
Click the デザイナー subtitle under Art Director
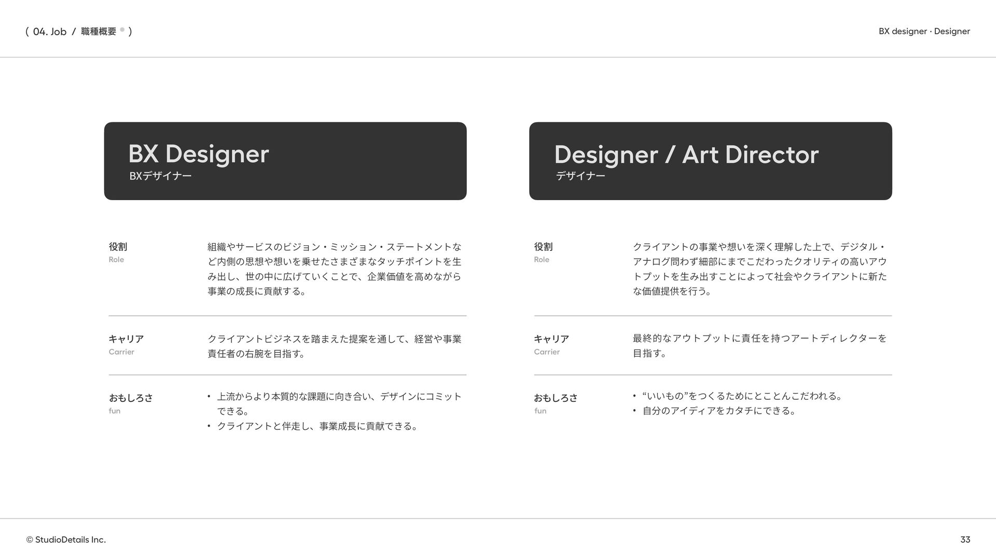click(580, 176)
